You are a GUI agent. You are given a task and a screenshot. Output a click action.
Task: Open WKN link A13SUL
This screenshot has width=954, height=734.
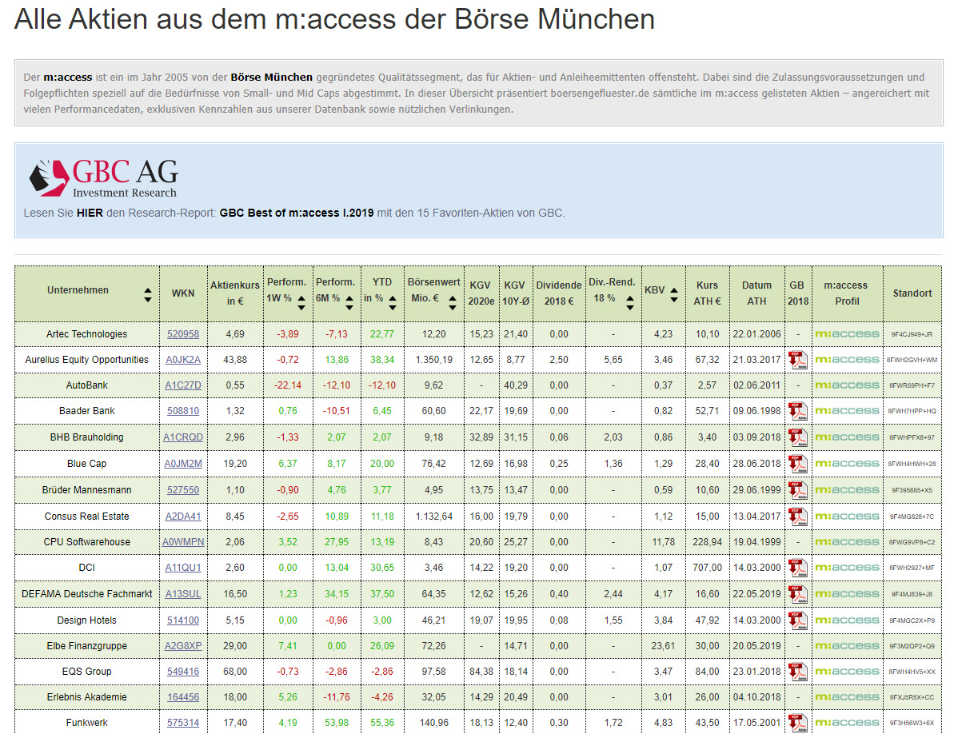[x=183, y=594]
